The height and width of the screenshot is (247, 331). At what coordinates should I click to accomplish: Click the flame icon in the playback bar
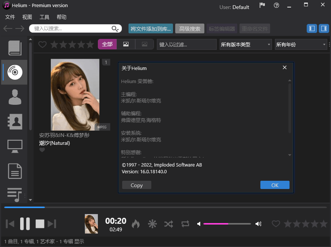(x=136, y=223)
